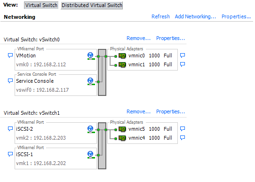Select the vmnic0 network adapter card icon

122,56
